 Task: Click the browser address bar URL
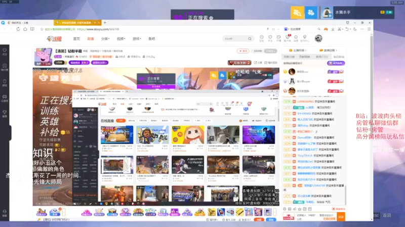[x=98, y=29]
